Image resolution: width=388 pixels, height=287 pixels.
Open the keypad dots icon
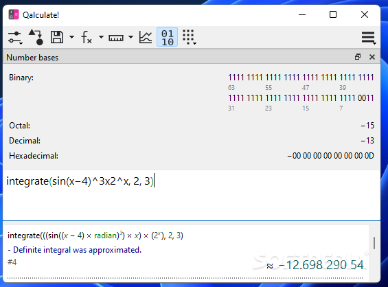point(190,37)
